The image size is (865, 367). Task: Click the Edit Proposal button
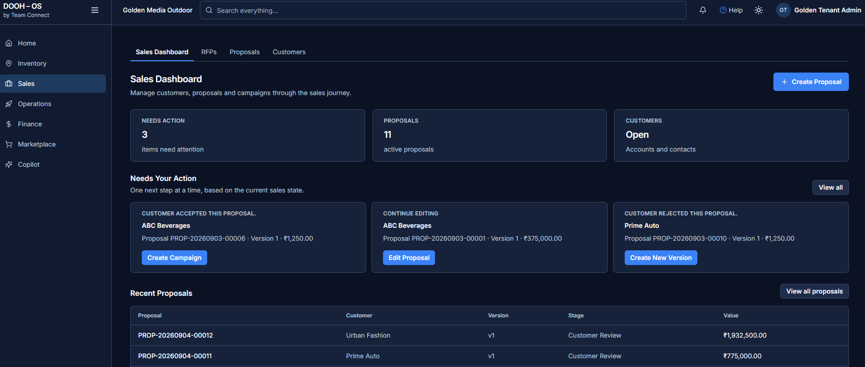409,258
